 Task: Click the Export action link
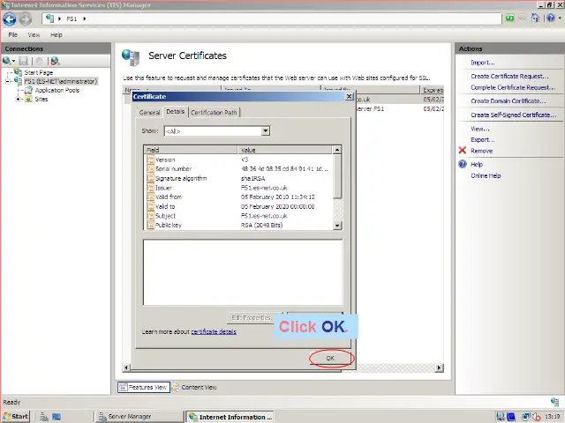coord(483,140)
